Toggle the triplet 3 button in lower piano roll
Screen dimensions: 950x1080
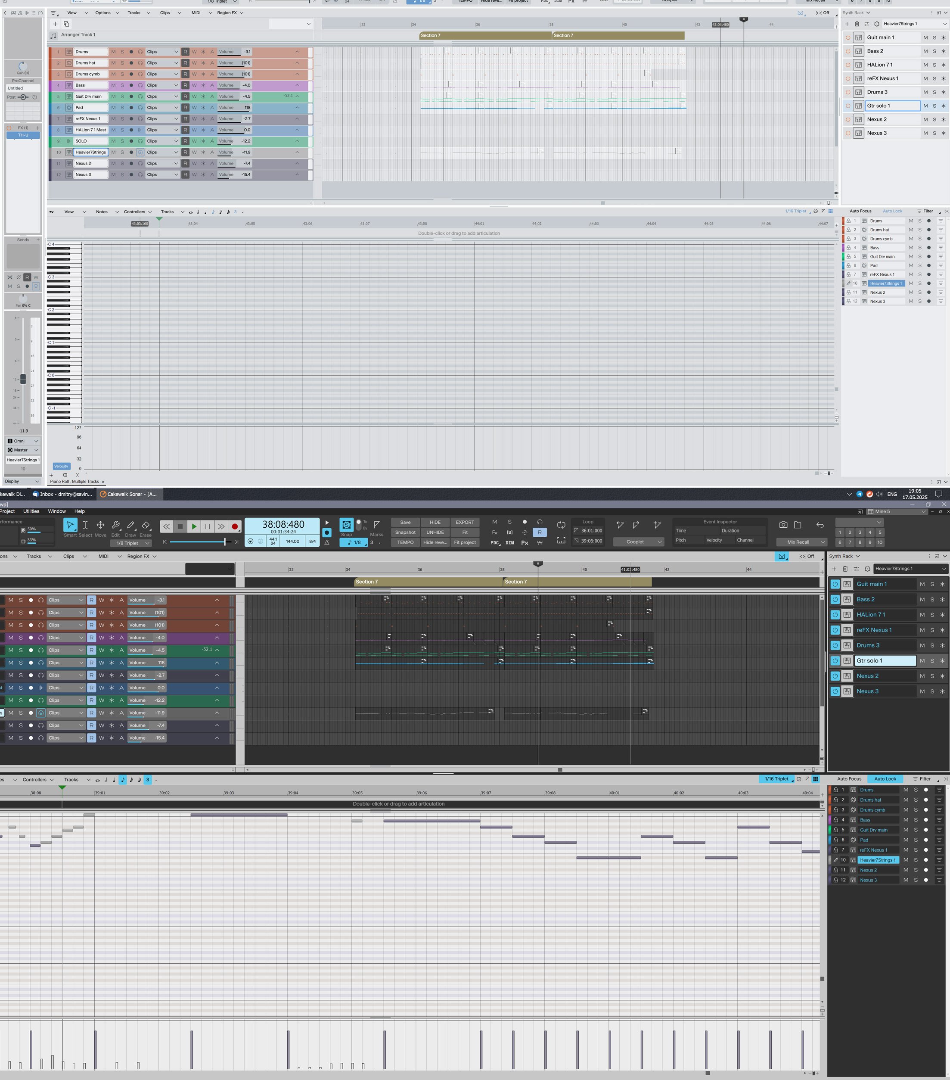(147, 779)
